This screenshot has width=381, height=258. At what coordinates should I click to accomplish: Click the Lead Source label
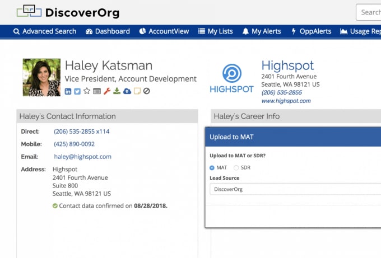tap(224, 178)
